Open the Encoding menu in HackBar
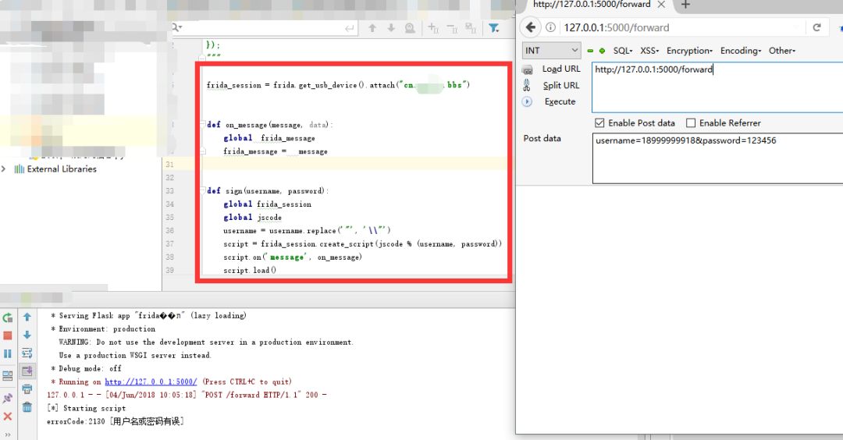Screen dimensions: 843x440 (740, 51)
